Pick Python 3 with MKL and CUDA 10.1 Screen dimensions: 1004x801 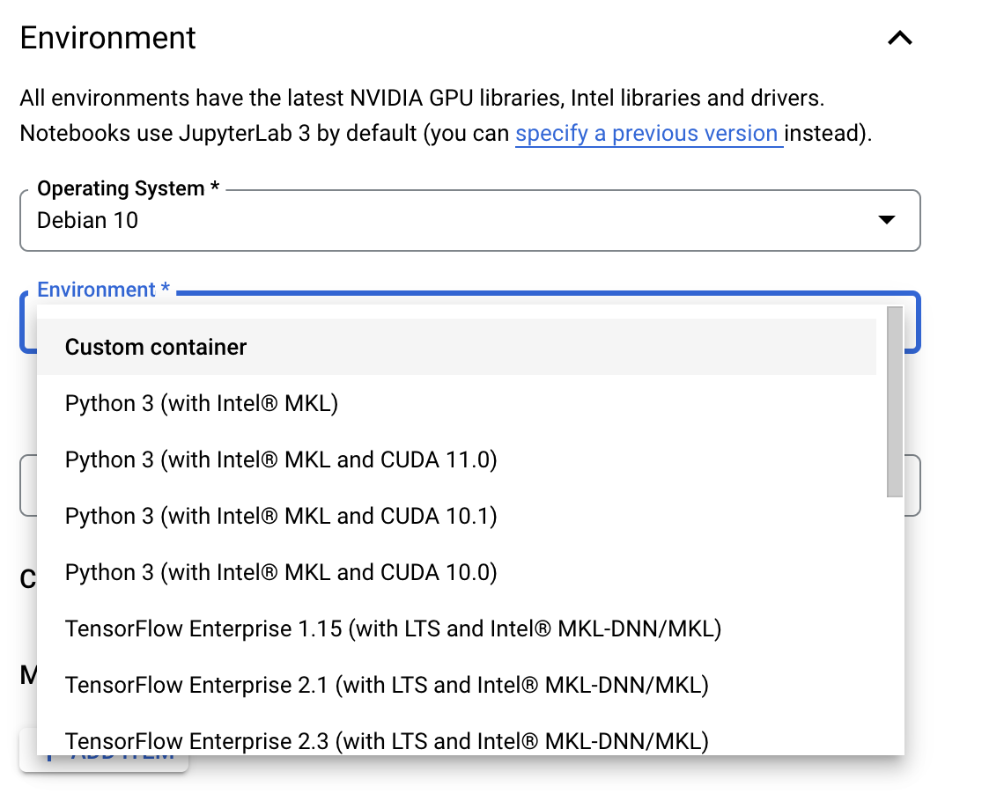[456, 516]
